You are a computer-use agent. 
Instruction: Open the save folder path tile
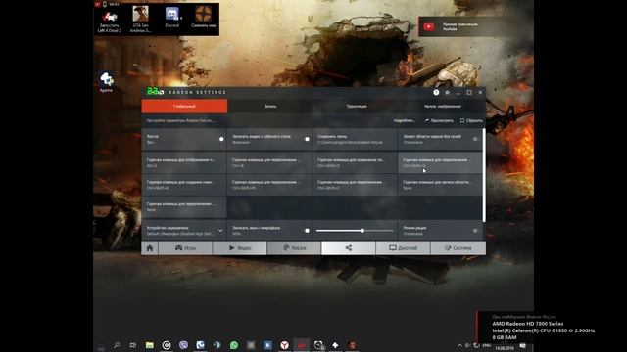click(355, 139)
